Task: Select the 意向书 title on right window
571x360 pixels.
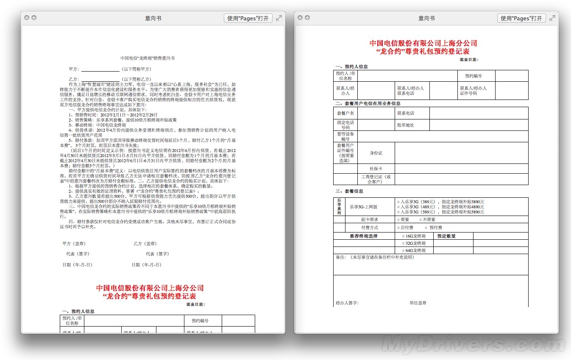Action: [x=427, y=18]
